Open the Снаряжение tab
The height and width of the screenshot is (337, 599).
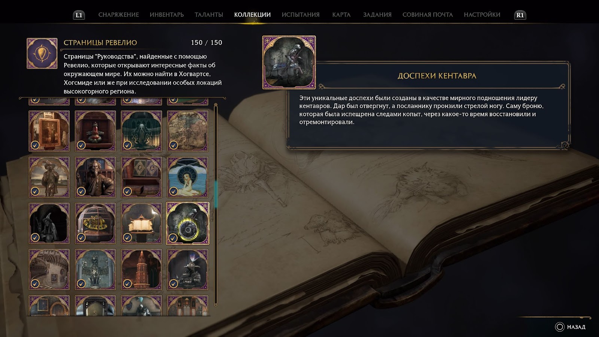pos(118,15)
